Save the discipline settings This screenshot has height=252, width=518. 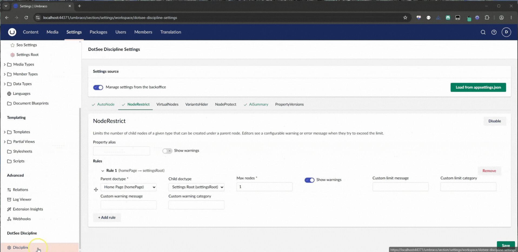(x=506, y=245)
